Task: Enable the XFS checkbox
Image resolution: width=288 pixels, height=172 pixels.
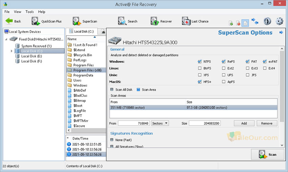Action: (x=200, y=75)
